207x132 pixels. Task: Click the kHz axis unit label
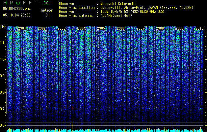pyautogui.click(x=3, y=27)
